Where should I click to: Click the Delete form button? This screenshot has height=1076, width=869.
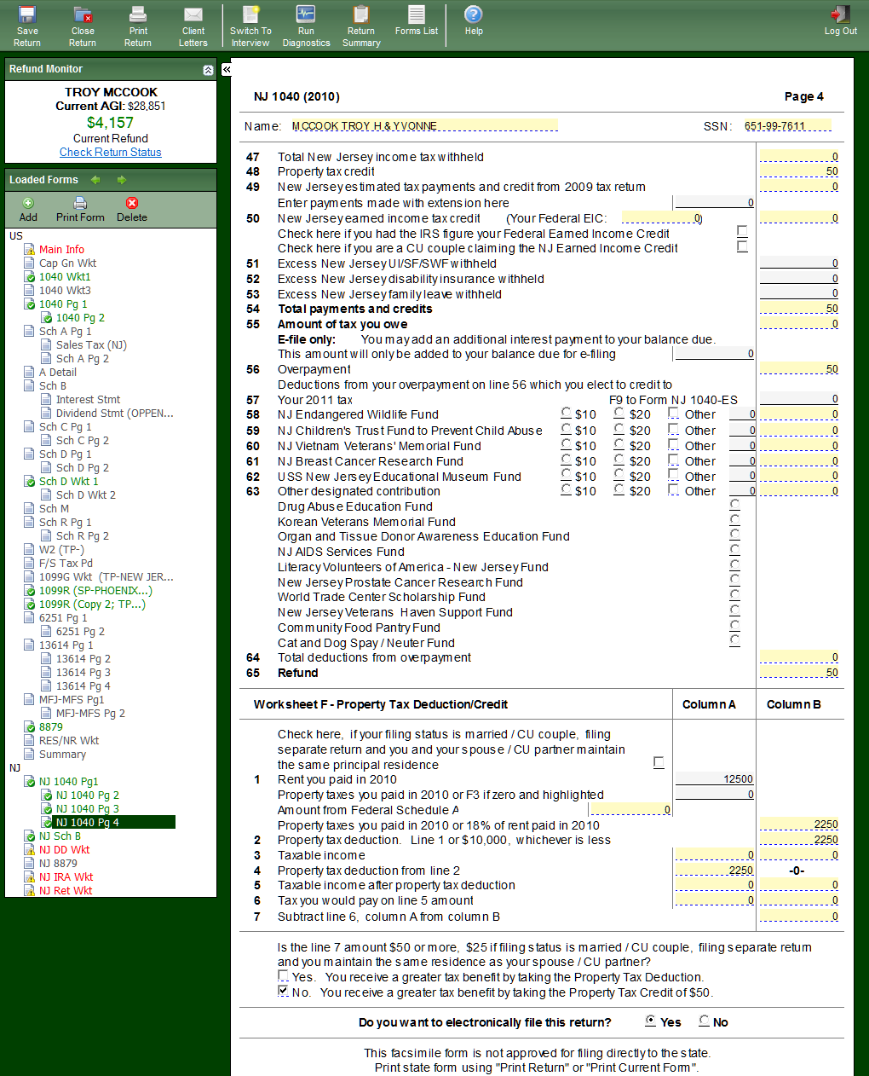pyautogui.click(x=131, y=209)
